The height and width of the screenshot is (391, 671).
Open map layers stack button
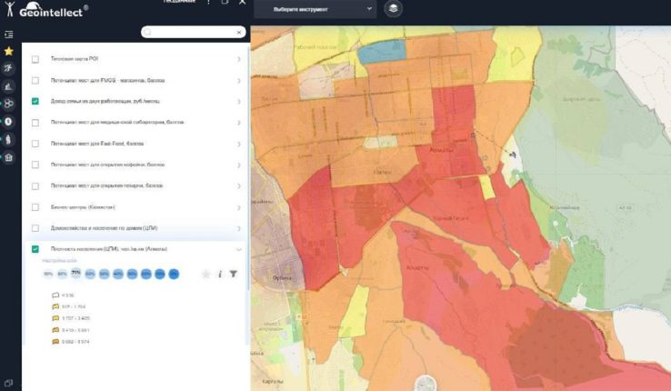tap(394, 8)
